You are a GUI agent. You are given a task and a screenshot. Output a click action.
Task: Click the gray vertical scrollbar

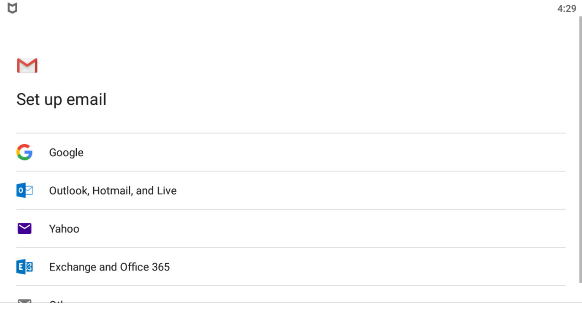(580, 150)
